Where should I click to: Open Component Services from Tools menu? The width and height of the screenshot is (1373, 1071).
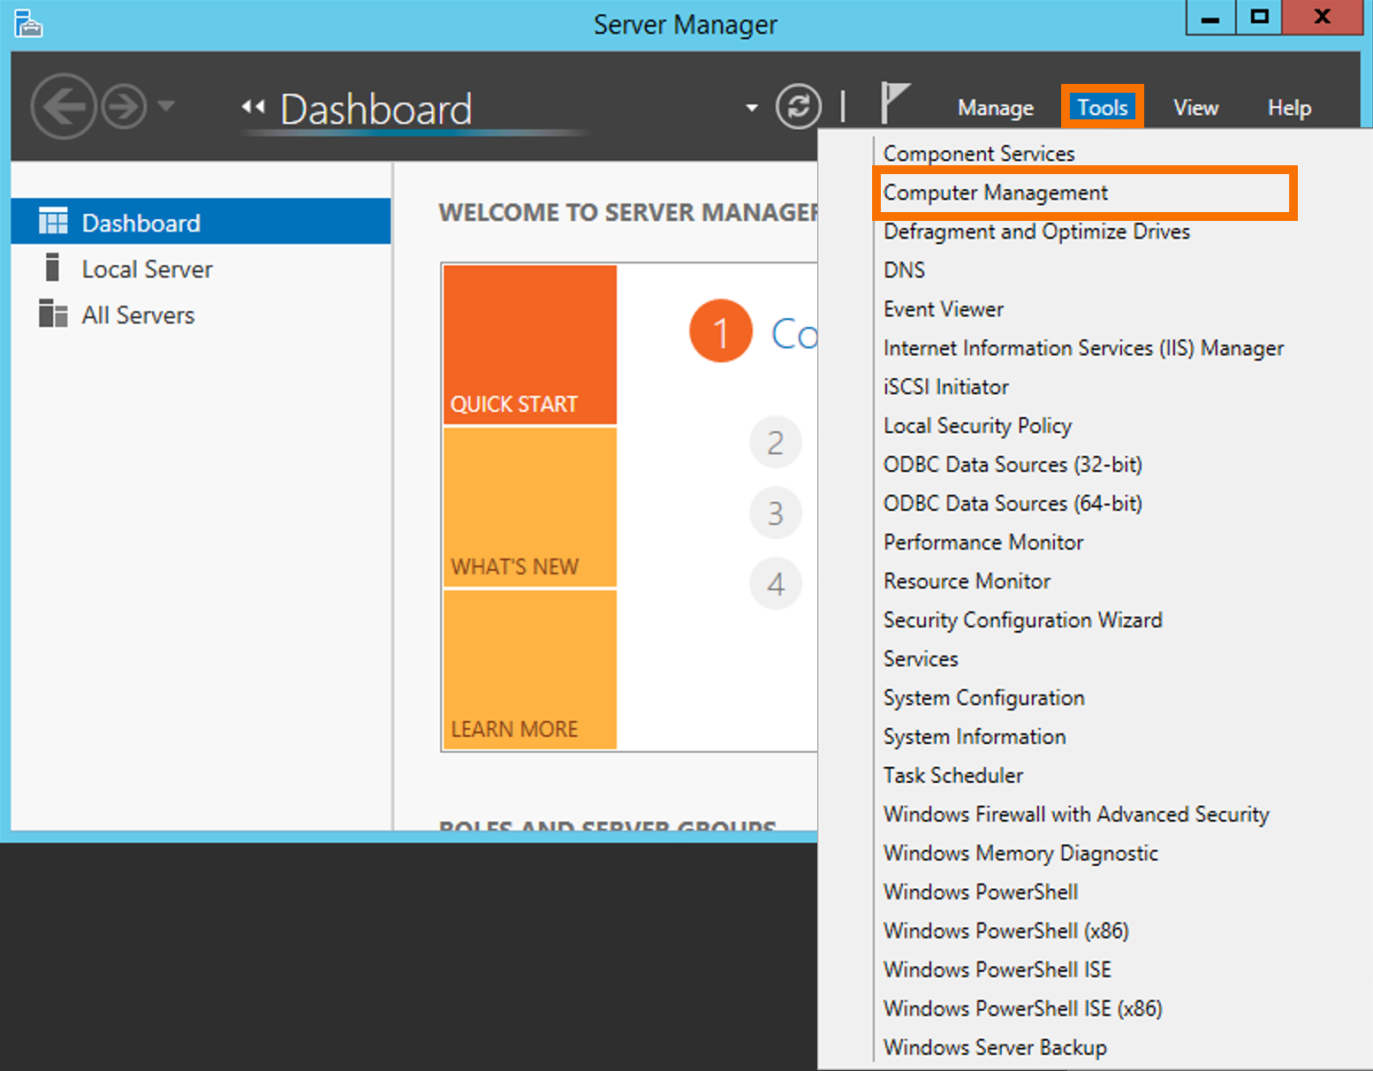(x=979, y=154)
